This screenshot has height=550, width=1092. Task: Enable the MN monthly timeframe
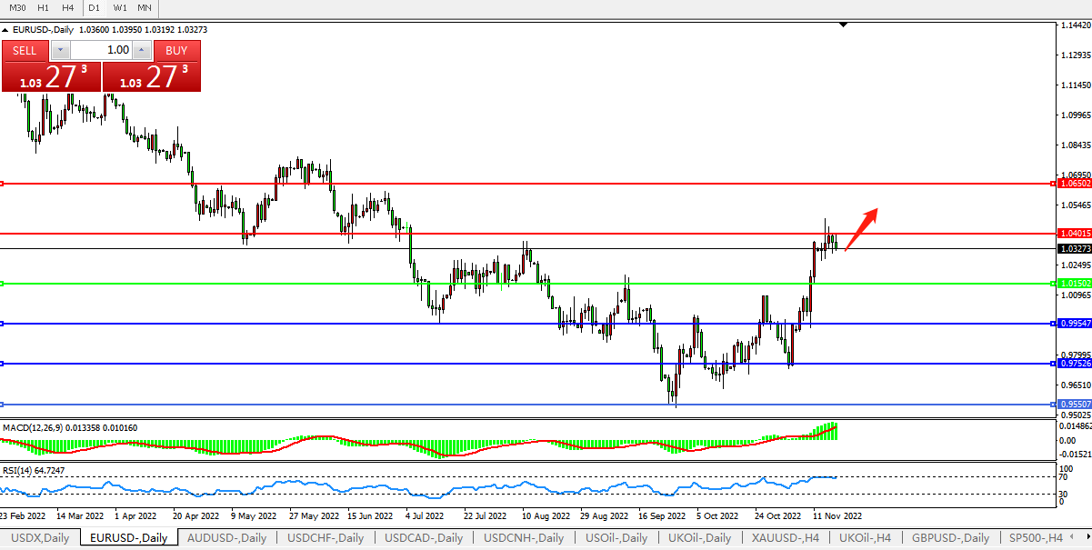coord(145,7)
